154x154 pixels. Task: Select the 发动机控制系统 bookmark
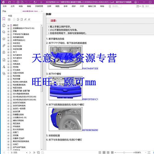point(19,106)
